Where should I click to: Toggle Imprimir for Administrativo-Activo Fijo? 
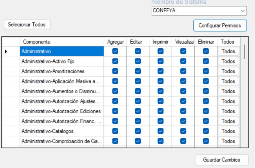[x=161, y=61]
